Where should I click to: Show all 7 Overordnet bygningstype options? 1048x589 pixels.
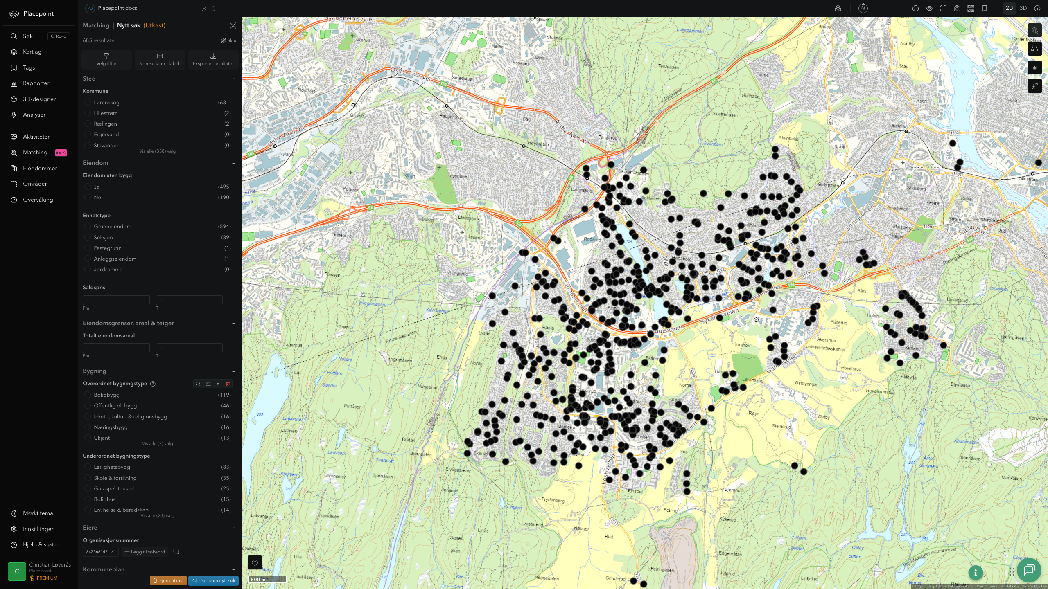[157, 443]
